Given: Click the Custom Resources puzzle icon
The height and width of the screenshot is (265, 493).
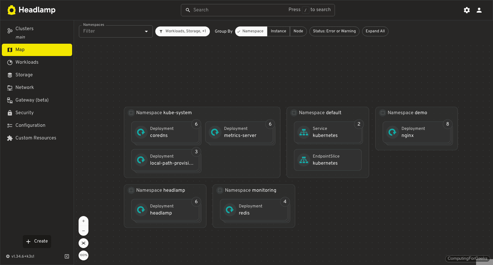Looking at the screenshot, I should coord(10,138).
